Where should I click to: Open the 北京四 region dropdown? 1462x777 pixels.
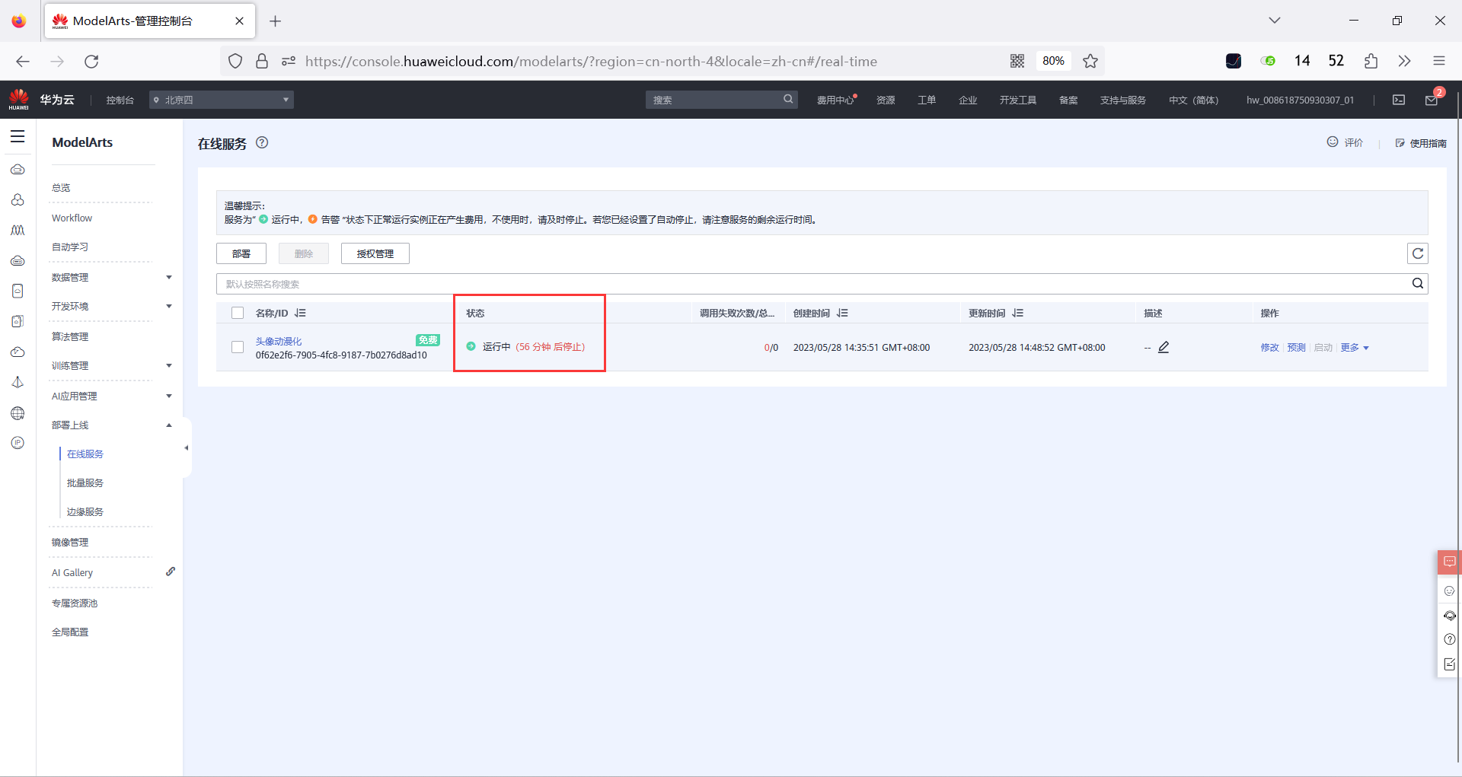tap(222, 100)
